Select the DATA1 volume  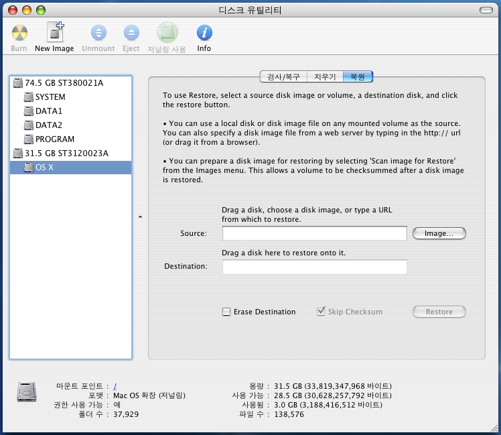tap(48, 111)
